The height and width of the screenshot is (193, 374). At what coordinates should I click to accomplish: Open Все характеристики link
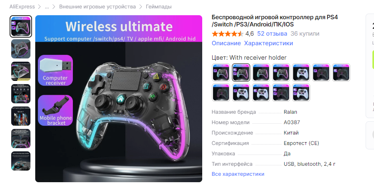coord(238,174)
